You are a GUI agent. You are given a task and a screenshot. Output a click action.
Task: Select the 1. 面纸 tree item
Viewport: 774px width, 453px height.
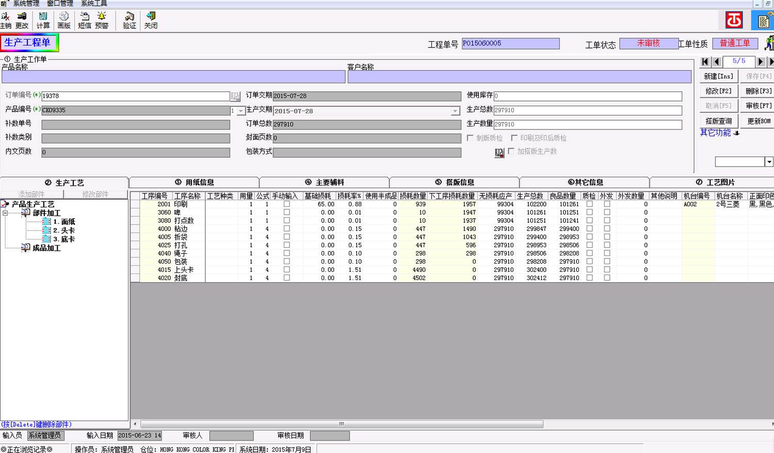(x=64, y=222)
